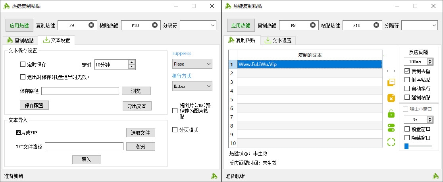Click the yellow copy-note icon beside the table
Screen dimensions: 443x182
click(391, 82)
